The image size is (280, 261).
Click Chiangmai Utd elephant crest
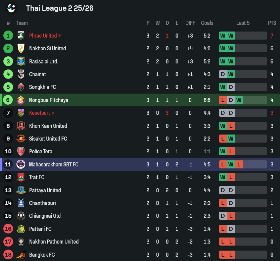[21, 216]
